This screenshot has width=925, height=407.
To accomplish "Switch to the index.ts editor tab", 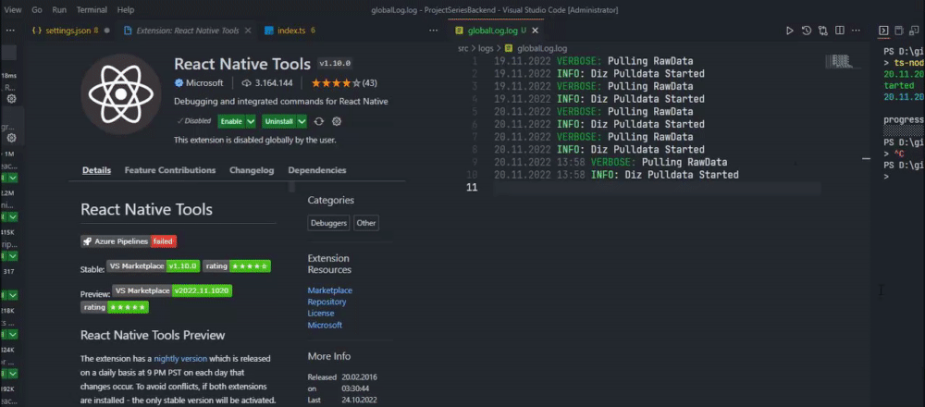I will pos(289,31).
